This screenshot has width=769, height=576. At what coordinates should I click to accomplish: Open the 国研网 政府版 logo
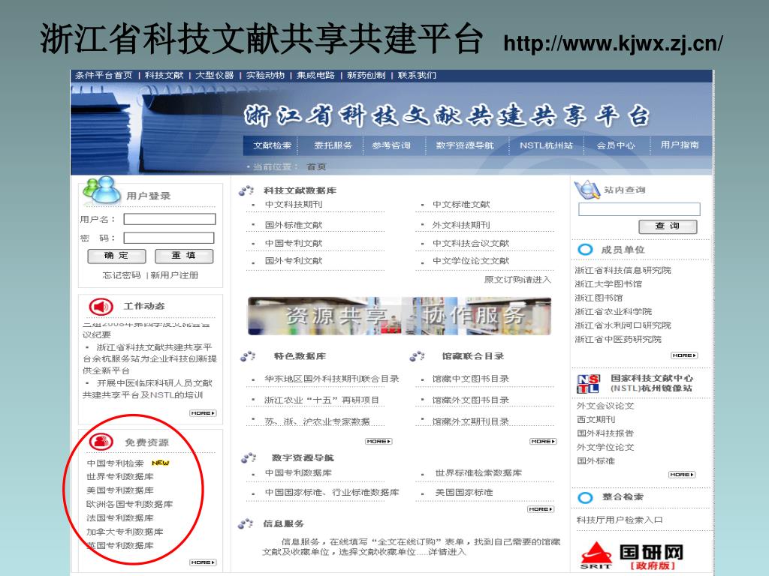[632, 556]
